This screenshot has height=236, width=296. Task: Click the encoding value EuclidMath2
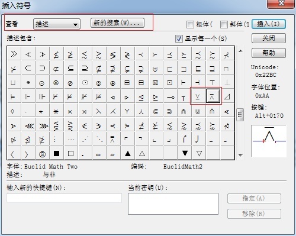[183, 167]
